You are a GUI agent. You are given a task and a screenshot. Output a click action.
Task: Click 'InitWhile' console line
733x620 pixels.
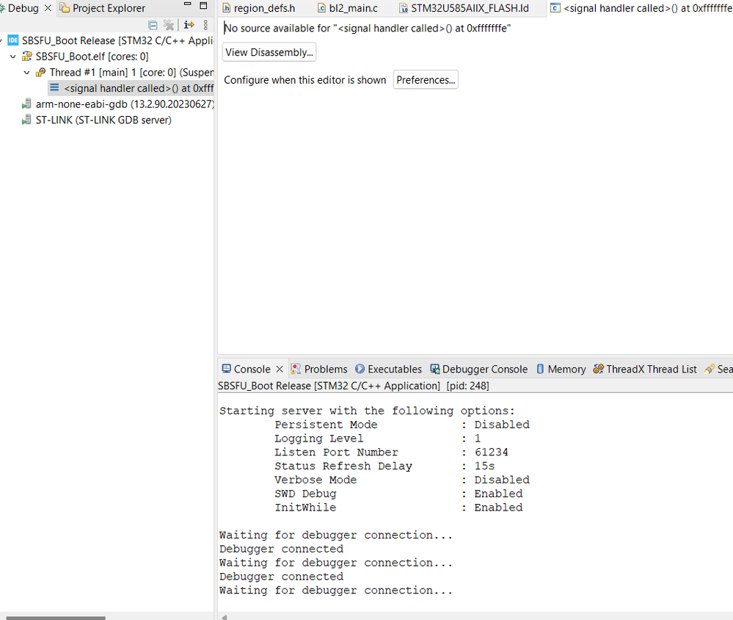coord(398,507)
